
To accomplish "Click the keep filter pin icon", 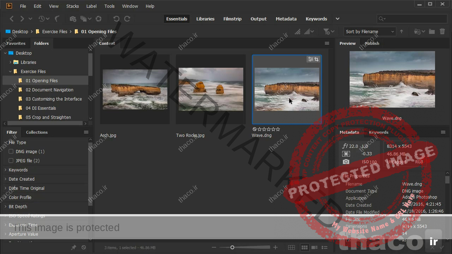I will point(73,248).
